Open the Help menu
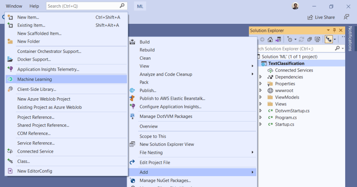 (34, 6)
